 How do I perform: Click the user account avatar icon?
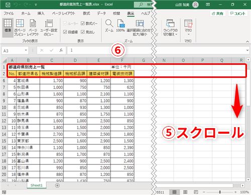[195, 5]
